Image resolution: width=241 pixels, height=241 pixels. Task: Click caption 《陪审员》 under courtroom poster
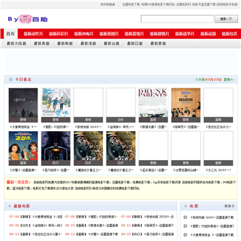point(185,127)
